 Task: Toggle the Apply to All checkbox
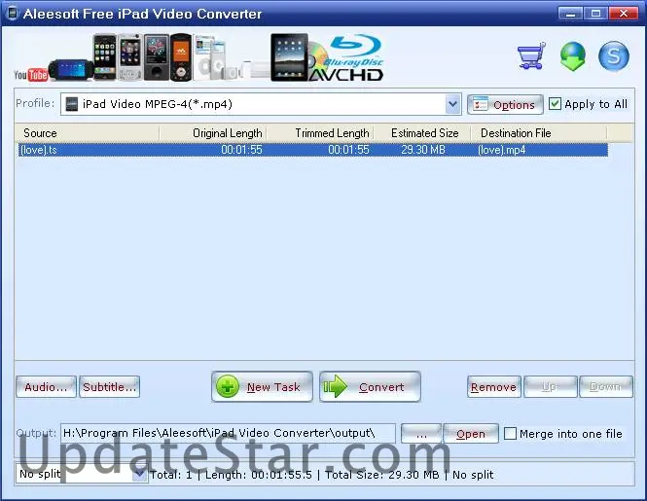tap(555, 103)
